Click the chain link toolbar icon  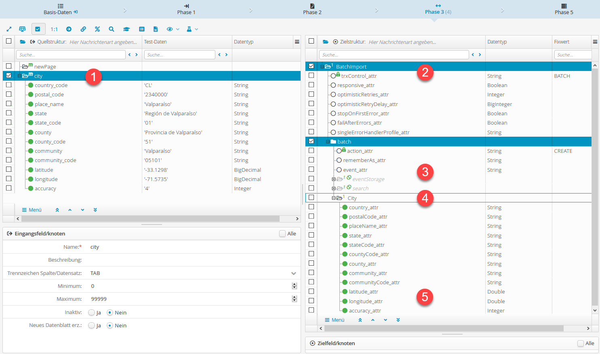click(83, 29)
